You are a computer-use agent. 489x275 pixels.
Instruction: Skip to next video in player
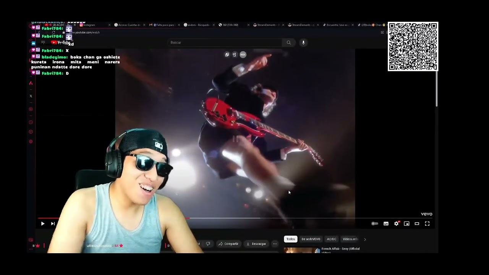(53, 224)
